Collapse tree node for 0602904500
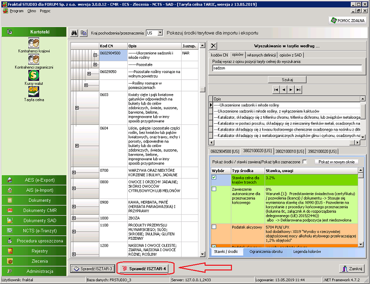The image size is (370, 284). (x=95, y=55)
